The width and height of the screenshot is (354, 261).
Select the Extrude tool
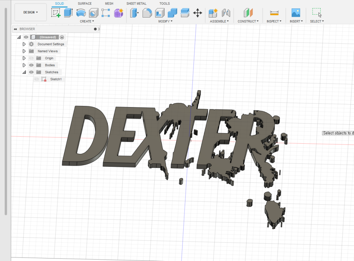[68, 13]
